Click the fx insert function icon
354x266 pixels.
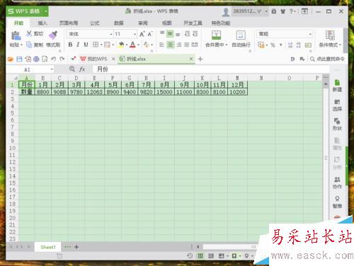[82, 69]
